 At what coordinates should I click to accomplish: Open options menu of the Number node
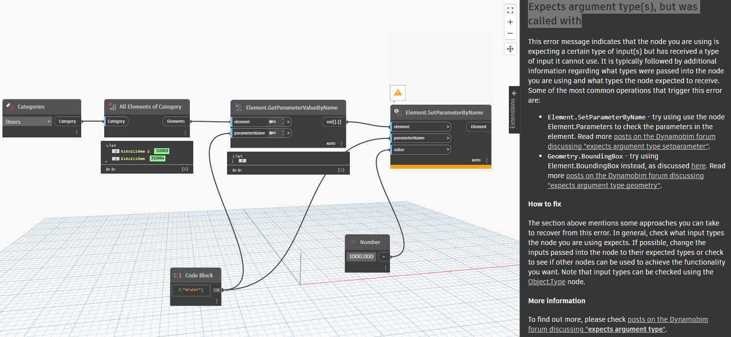pos(386,268)
